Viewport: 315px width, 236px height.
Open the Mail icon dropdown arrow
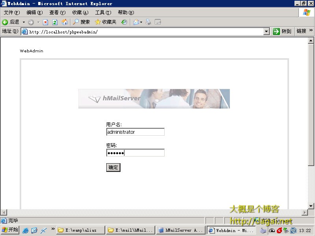tap(141, 22)
